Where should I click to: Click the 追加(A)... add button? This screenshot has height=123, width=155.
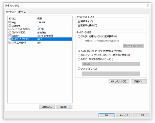(x=47, y=107)
